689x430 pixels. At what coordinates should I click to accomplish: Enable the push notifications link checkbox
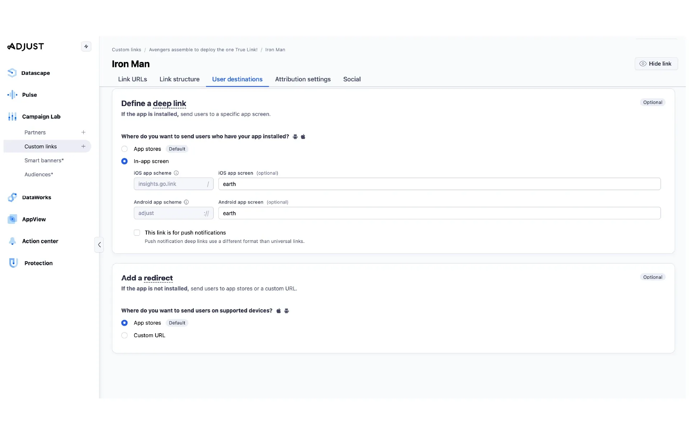(x=137, y=233)
